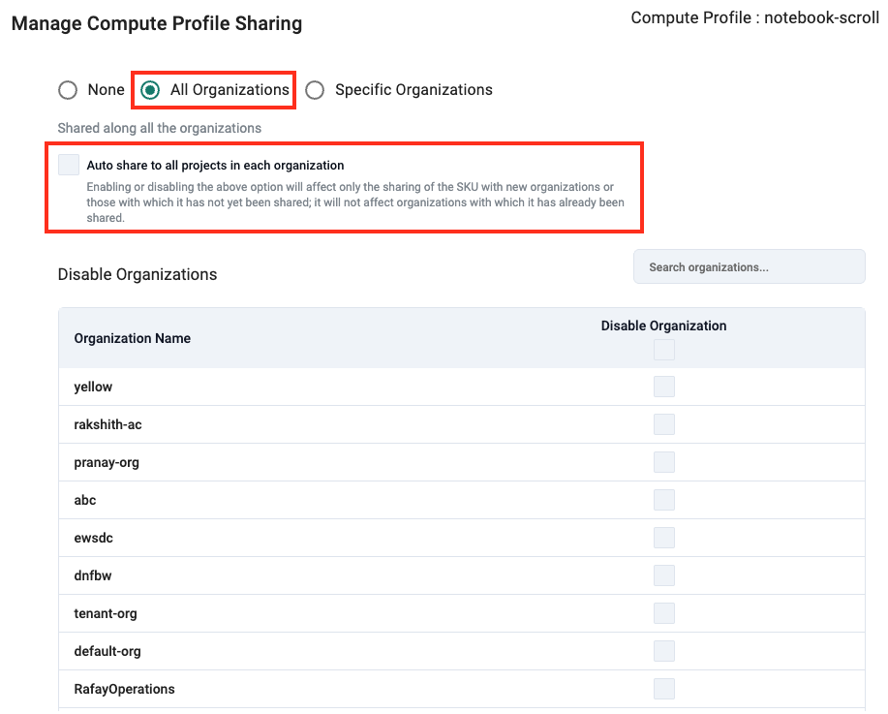Disable the yellow organization
This screenshot has height=714, width=888.
click(x=663, y=387)
